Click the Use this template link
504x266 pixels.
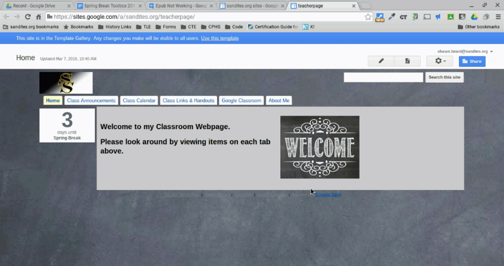coord(220,38)
